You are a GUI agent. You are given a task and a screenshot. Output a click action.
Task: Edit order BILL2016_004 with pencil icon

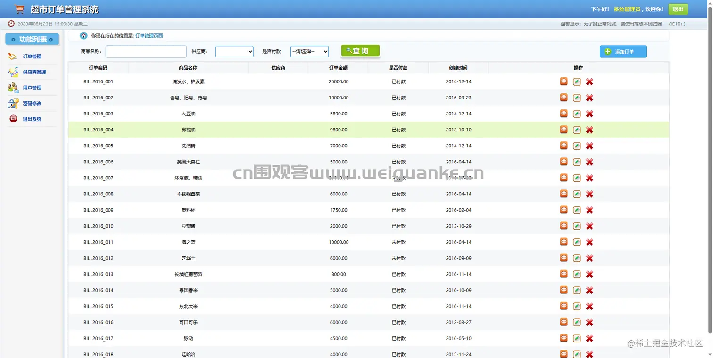(577, 130)
